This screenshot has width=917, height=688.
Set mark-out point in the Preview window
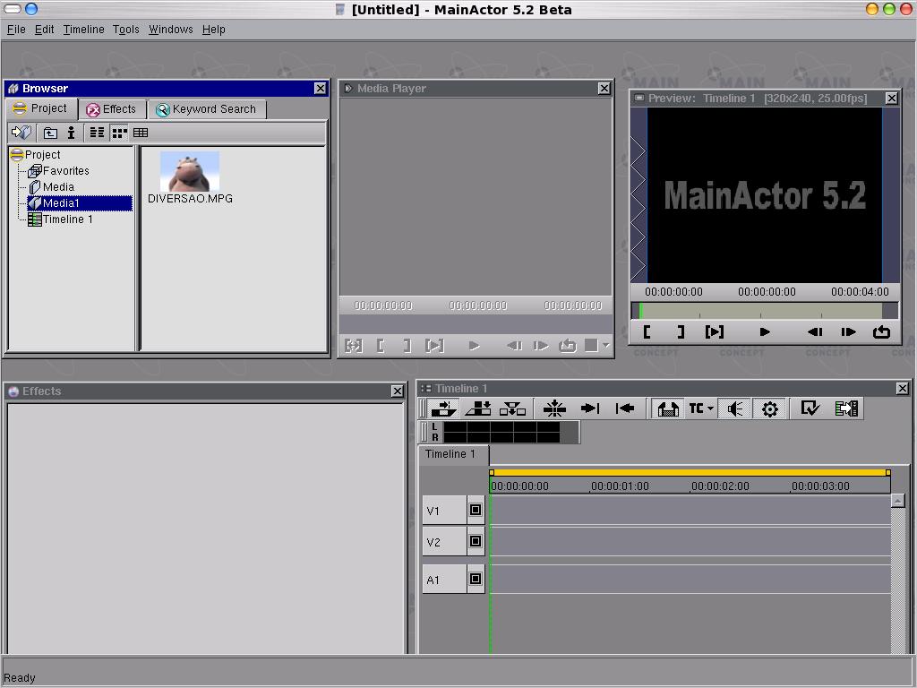pyautogui.click(x=681, y=332)
